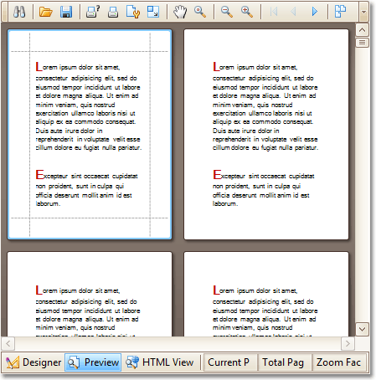Switch to the Designer tab

pyautogui.click(x=33, y=362)
